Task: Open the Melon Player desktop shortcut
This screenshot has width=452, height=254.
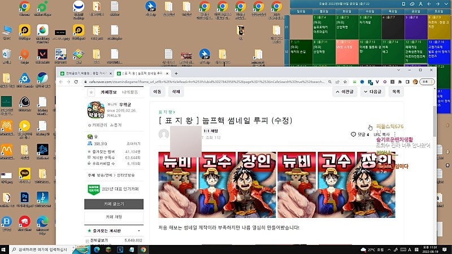Action: [x=42, y=8]
